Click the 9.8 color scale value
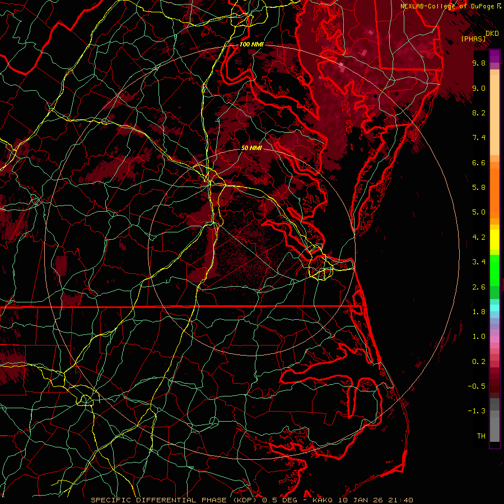Viewport: 504px width, 504px height. [x=479, y=63]
